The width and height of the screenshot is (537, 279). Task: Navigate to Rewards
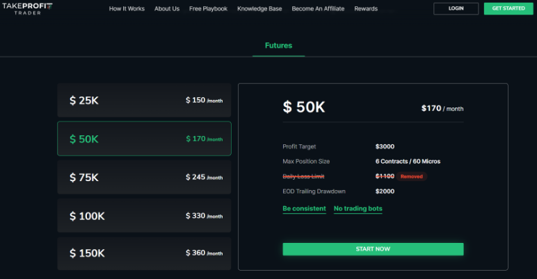click(366, 9)
